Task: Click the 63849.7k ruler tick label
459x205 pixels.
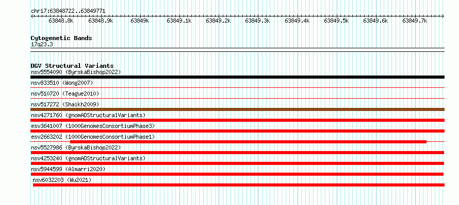Action: click(x=415, y=21)
